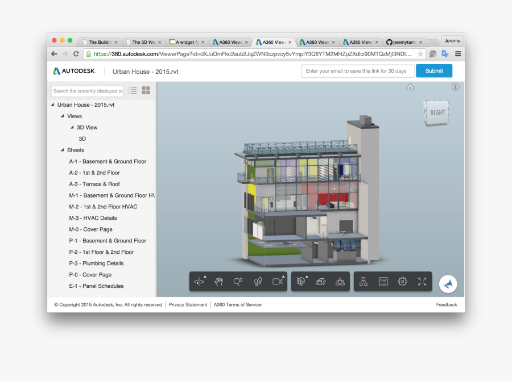Click the Feedback link in footer
Image resolution: width=512 pixels, height=381 pixels.
(x=447, y=304)
